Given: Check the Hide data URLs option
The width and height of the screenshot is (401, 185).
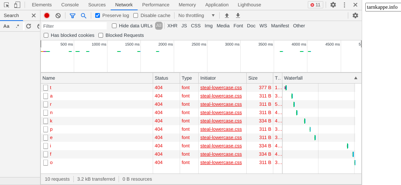Looking at the screenshot, I should [x=114, y=26].
